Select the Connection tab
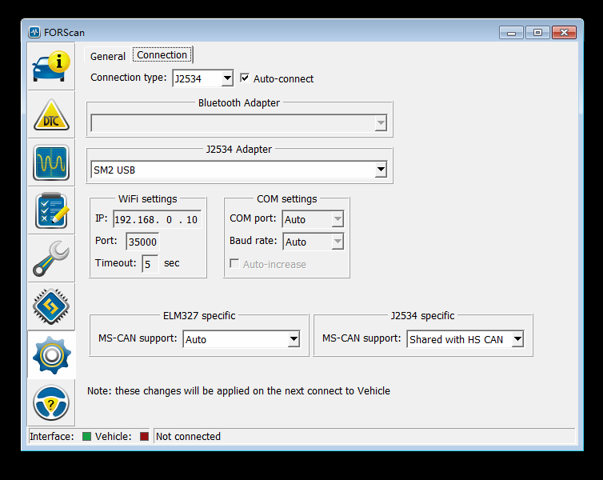603x480 pixels. tap(162, 54)
